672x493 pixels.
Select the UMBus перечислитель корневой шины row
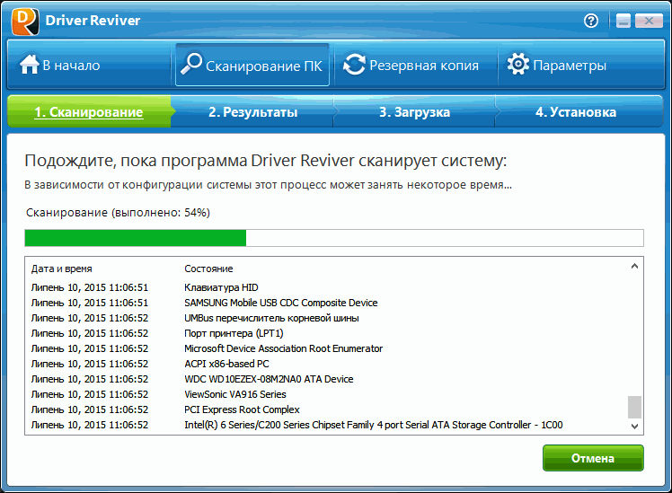[328, 318]
